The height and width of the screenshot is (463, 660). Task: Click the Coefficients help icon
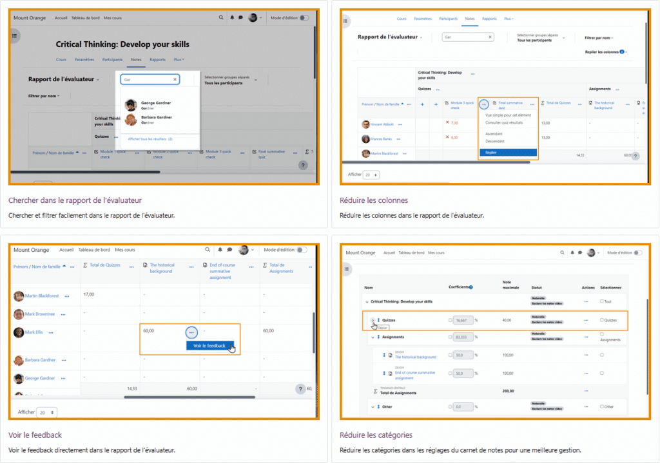471,287
